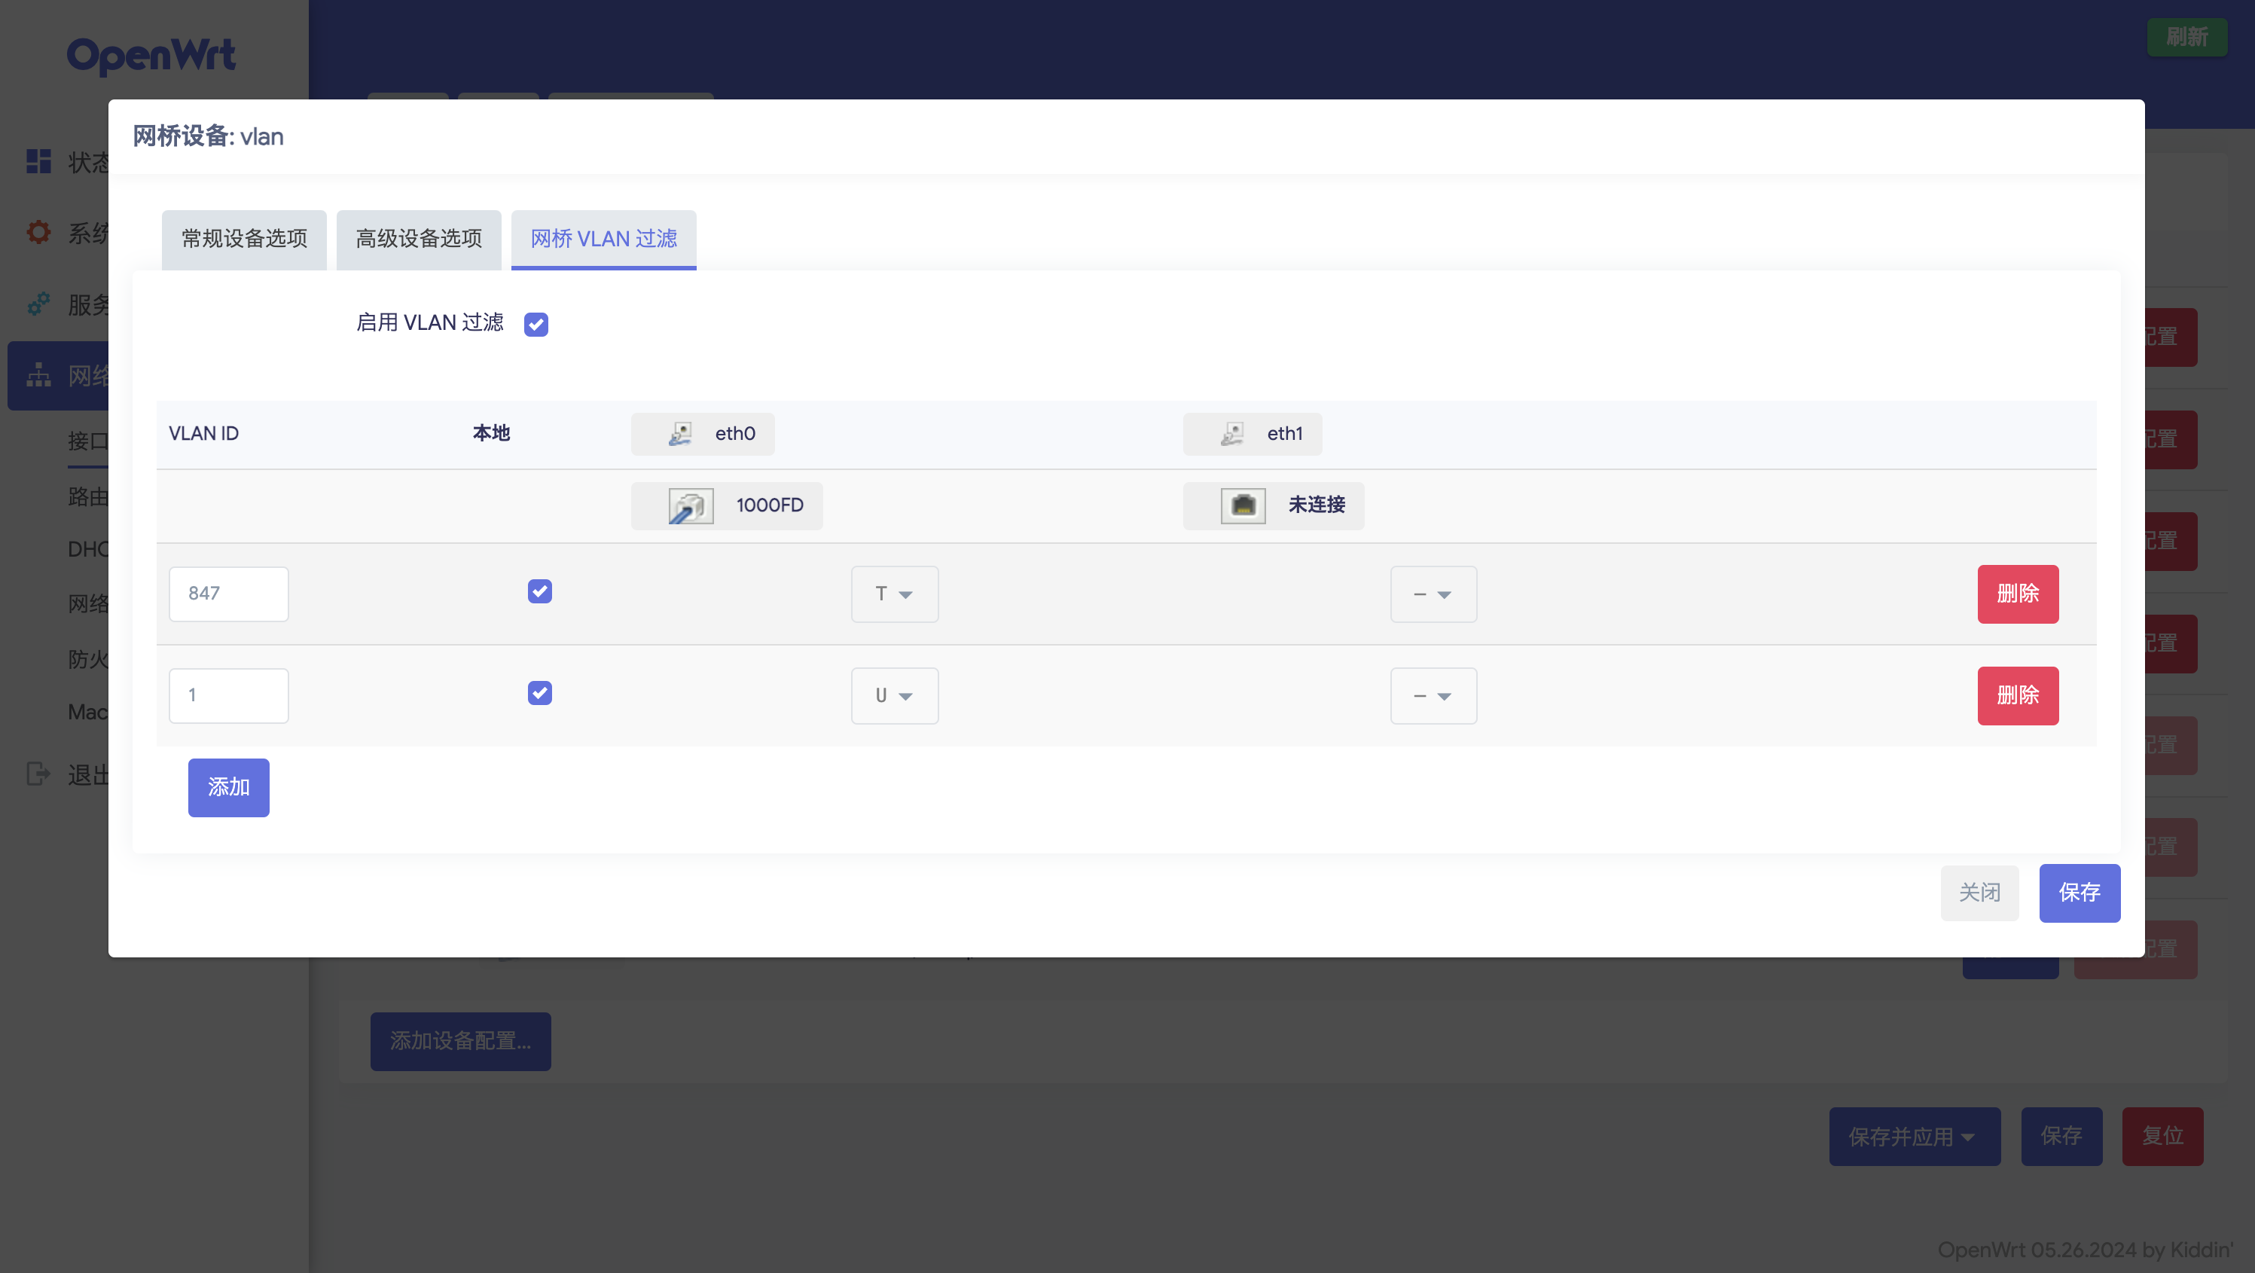Image resolution: width=2255 pixels, height=1273 pixels.
Task: Click the system gear icon in sidebar
Action: pos(38,232)
